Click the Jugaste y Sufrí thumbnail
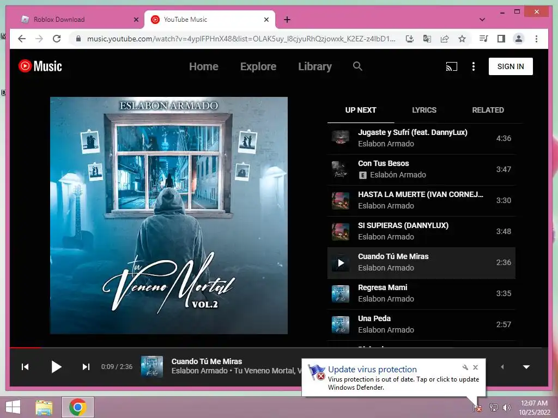The image size is (558, 418). pos(341,138)
